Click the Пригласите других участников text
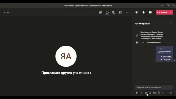Screen dimensions: 176x99 pos(66,73)
